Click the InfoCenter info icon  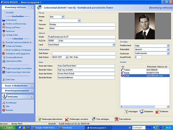[4, 96]
